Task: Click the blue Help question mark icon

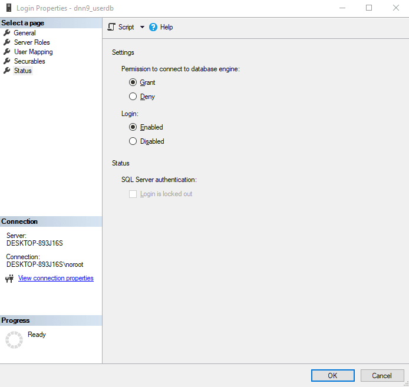Action: 153,27
